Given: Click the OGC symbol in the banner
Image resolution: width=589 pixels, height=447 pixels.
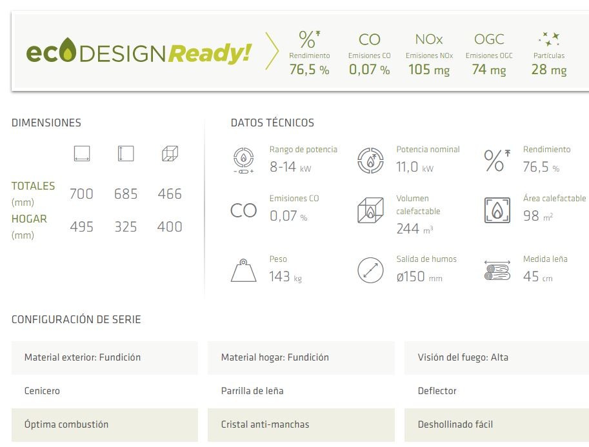Looking at the screenshot, I should 489,39.
